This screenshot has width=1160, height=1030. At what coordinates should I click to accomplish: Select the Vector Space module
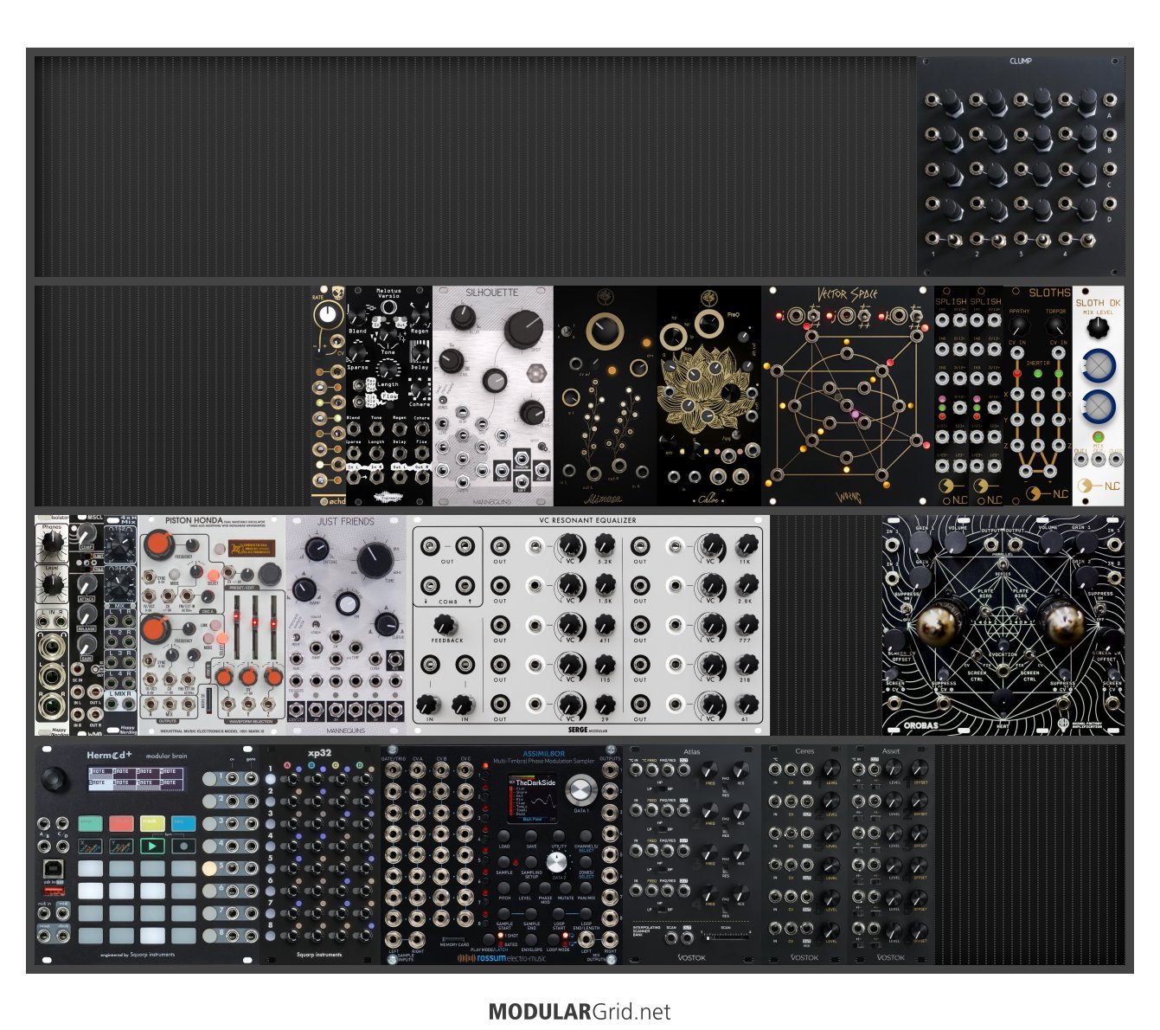pos(848,396)
